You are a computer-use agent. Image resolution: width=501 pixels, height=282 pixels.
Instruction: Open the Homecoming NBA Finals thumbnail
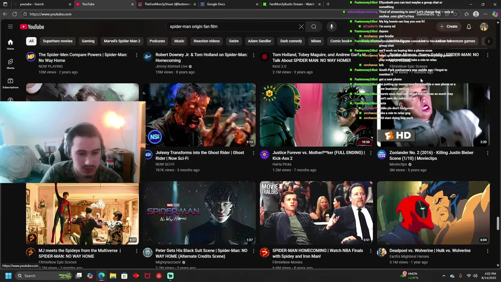[x=316, y=213]
